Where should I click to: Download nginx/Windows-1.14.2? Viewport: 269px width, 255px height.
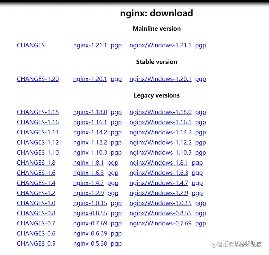(x=160, y=132)
